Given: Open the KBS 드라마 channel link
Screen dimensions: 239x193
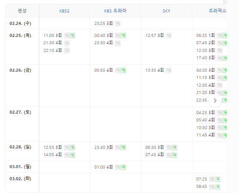Looking at the screenshot, I should 115,11.
